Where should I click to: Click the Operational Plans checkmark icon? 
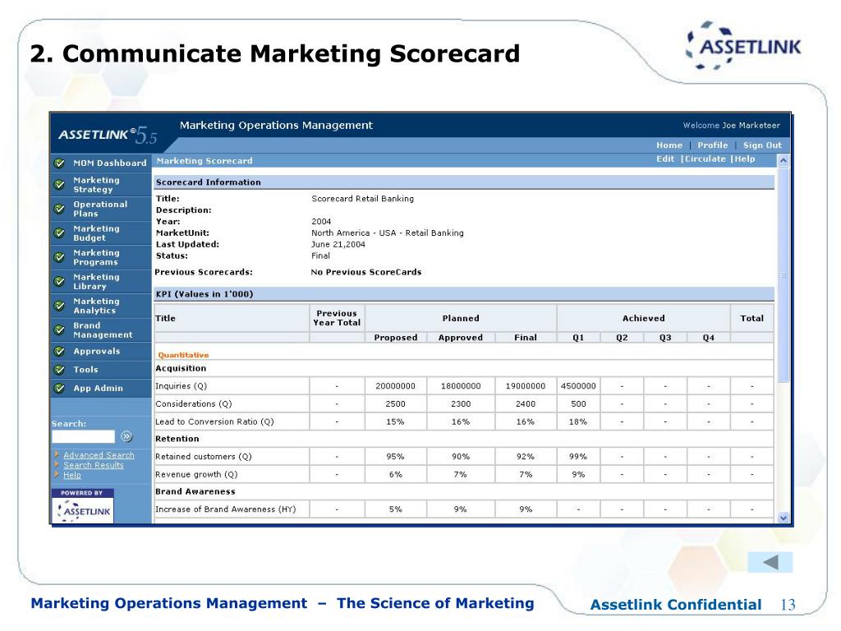point(59,209)
